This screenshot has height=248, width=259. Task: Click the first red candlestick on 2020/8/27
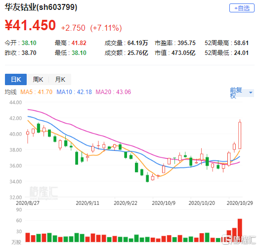point(28,136)
